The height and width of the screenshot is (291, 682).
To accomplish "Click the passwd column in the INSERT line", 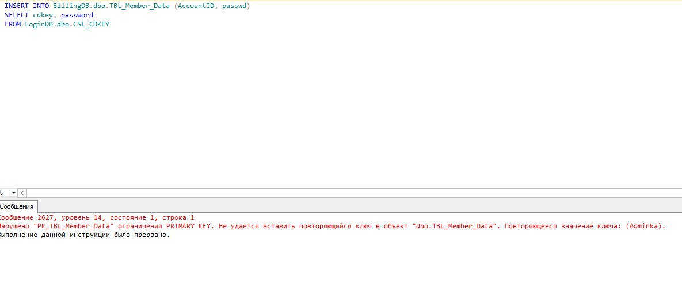I will [x=234, y=6].
